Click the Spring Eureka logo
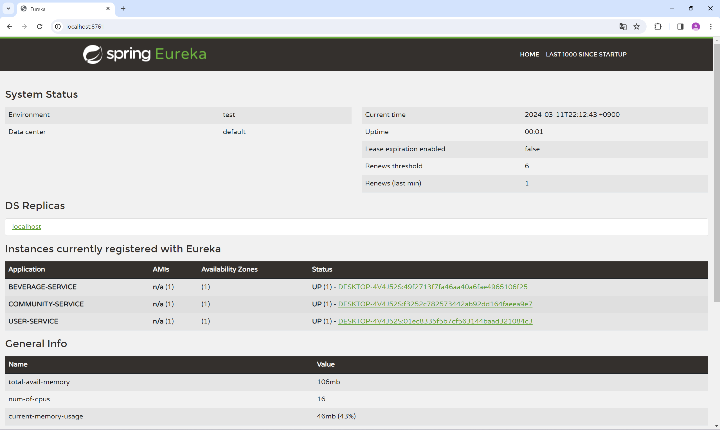The width and height of the screenshot is (720, 430). [x=144, y=54]
